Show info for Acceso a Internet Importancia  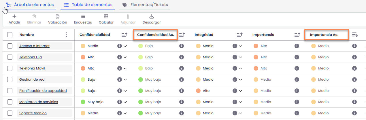(297, 46)
